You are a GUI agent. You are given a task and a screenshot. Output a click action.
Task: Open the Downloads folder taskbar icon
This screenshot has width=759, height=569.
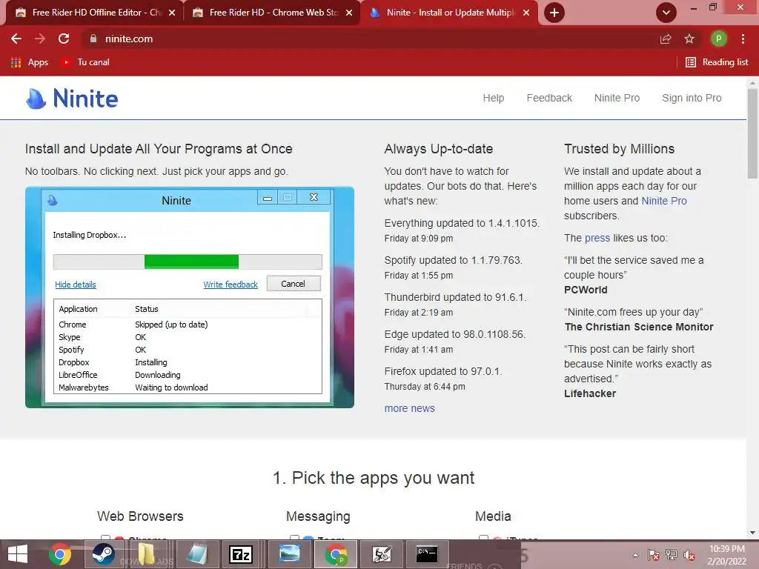(147, 554)
